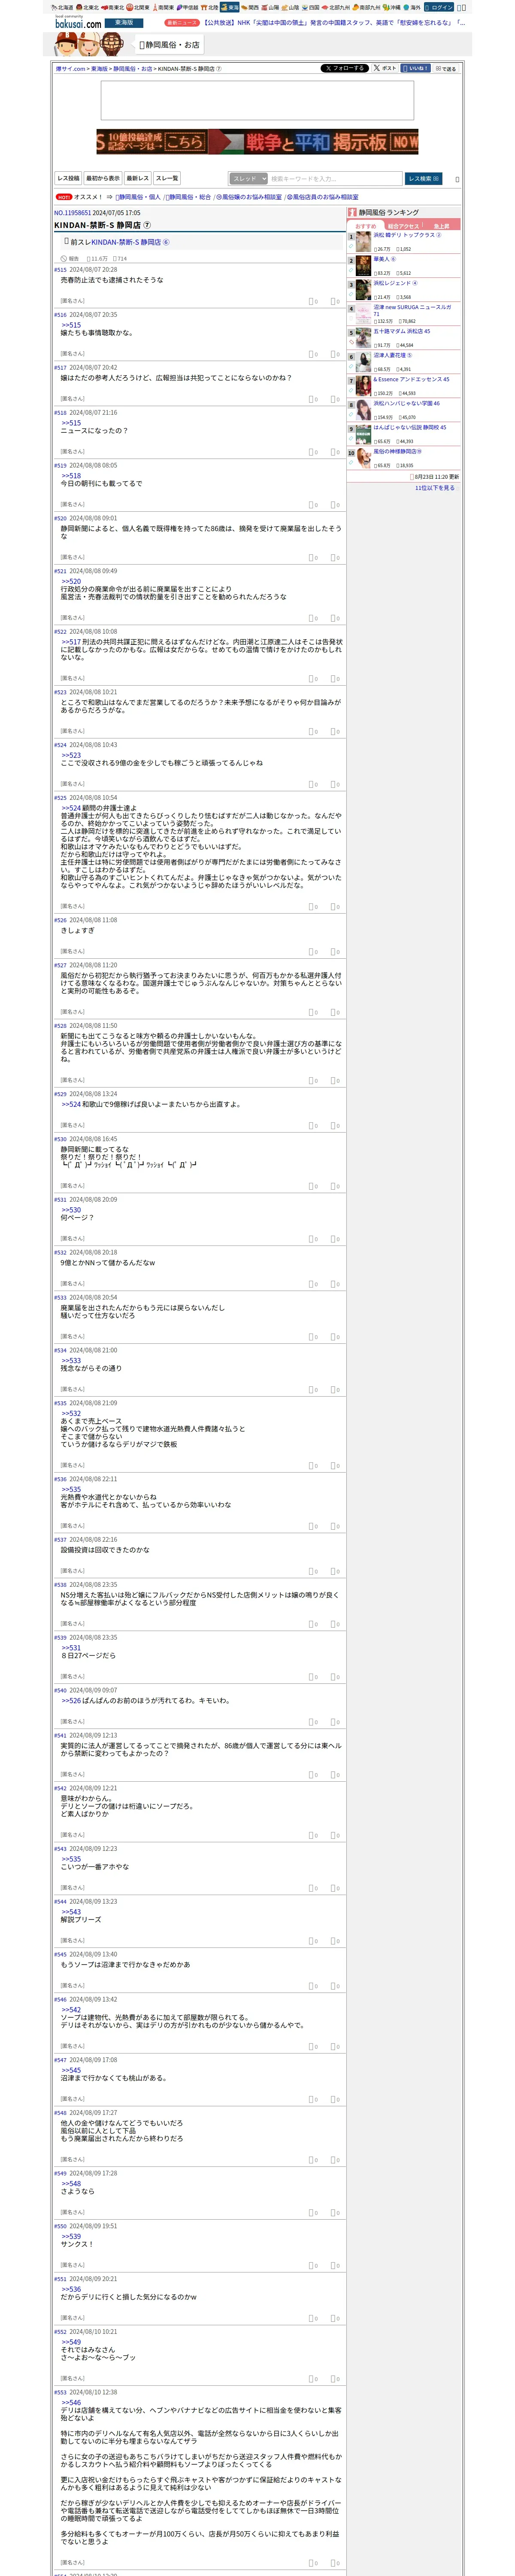Screen dimensions: 515x2576
Task: Click the X ポスト share button
Action: click(x=384, y=68)
